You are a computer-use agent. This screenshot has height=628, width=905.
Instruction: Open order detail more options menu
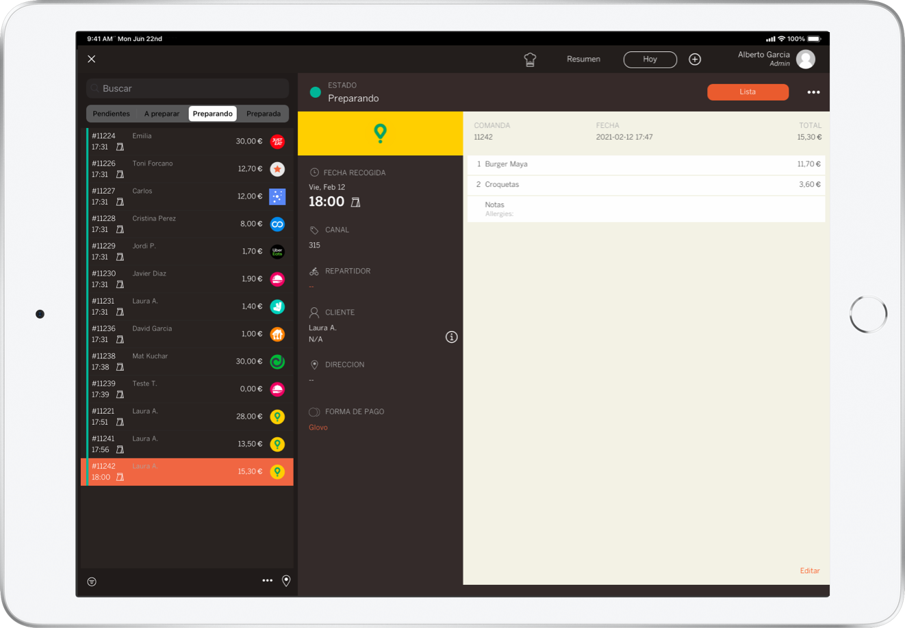pos(813,92)
